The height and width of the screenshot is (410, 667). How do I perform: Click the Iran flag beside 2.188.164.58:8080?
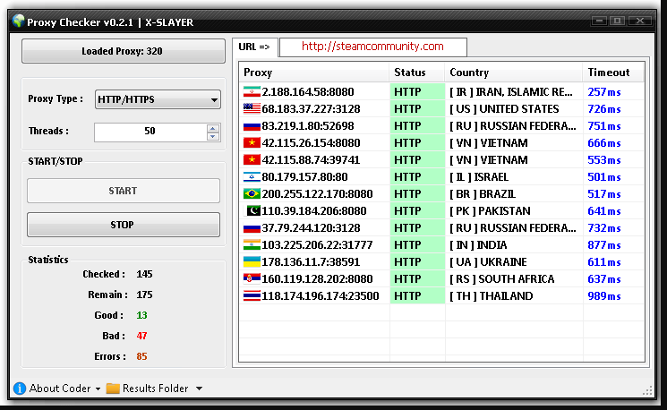tap(252, 92)
